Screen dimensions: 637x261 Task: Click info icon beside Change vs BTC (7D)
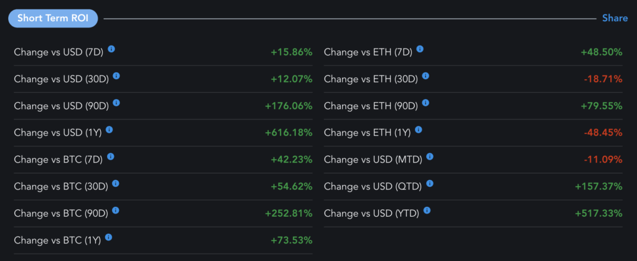[x=111, y=156]
